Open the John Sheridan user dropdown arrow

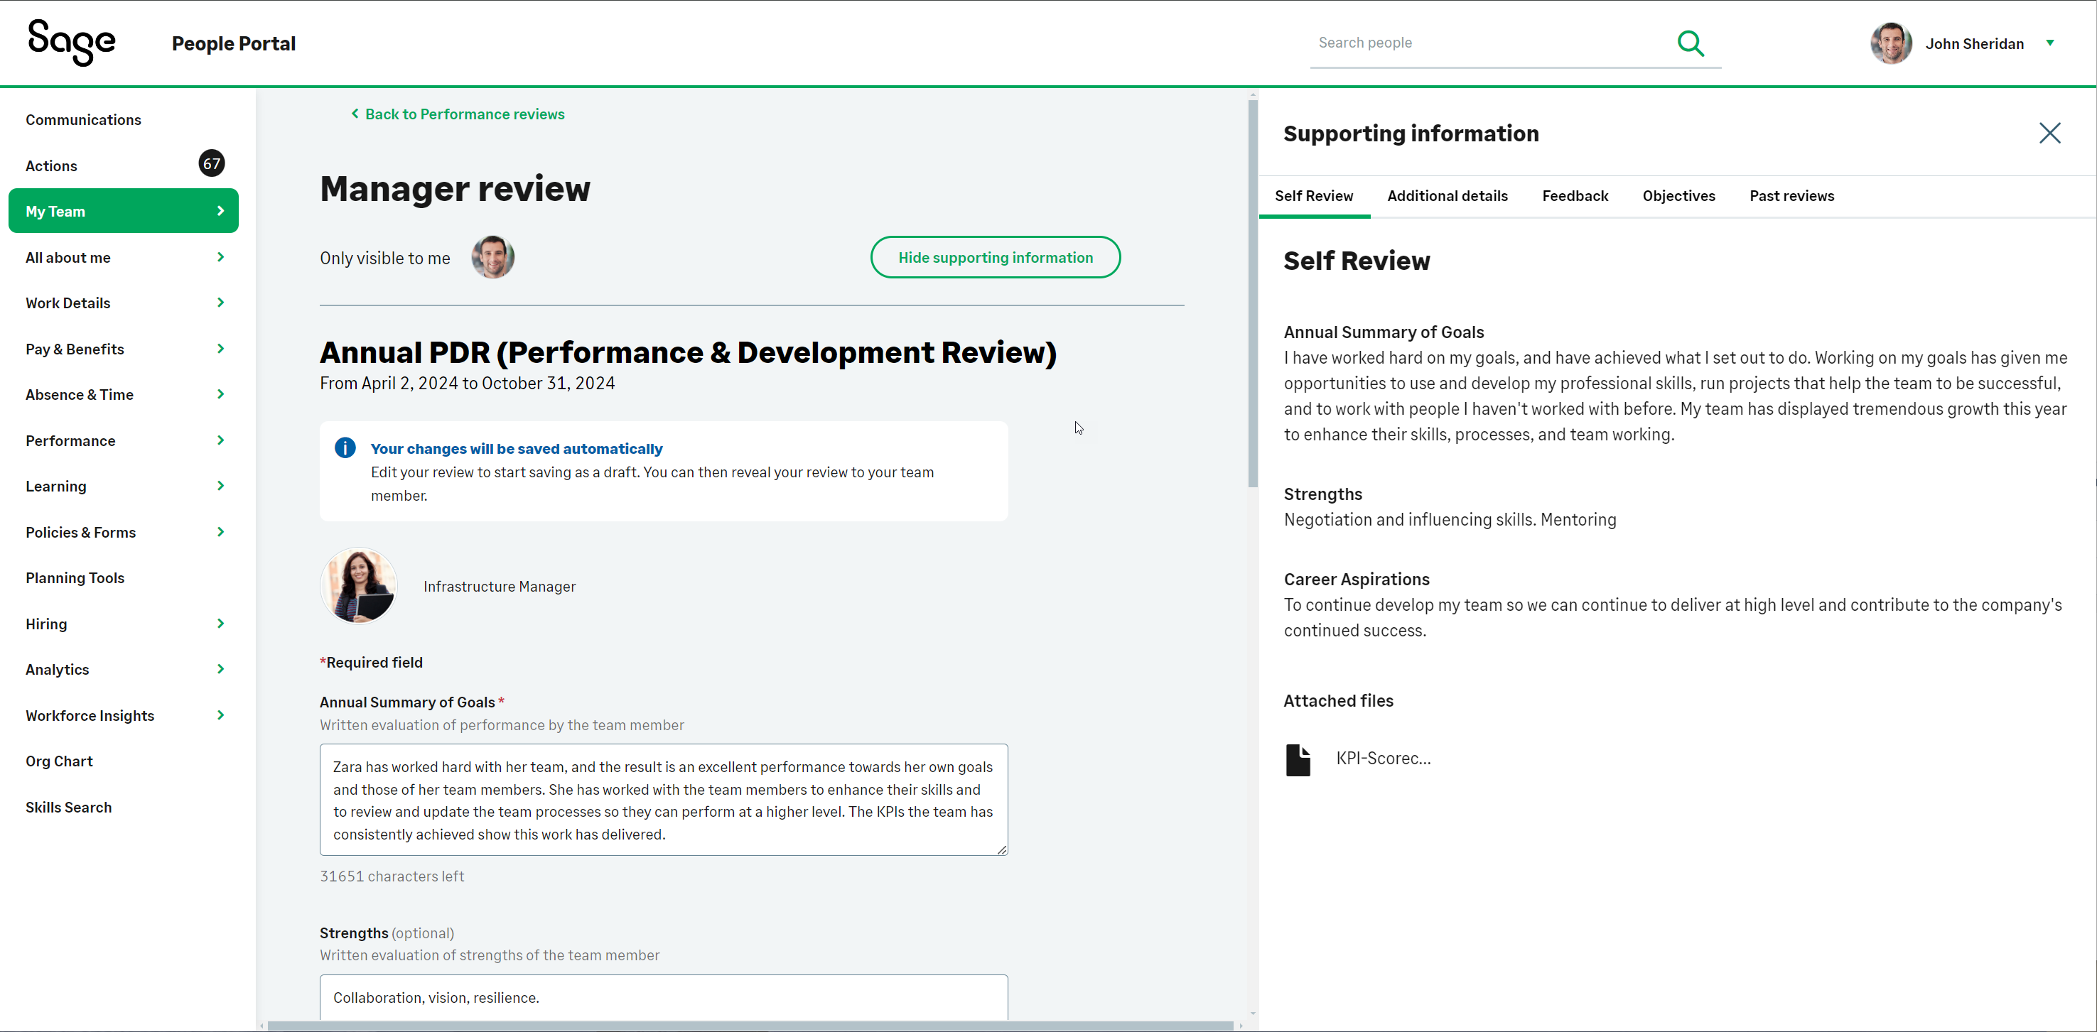coord(2050,43)
